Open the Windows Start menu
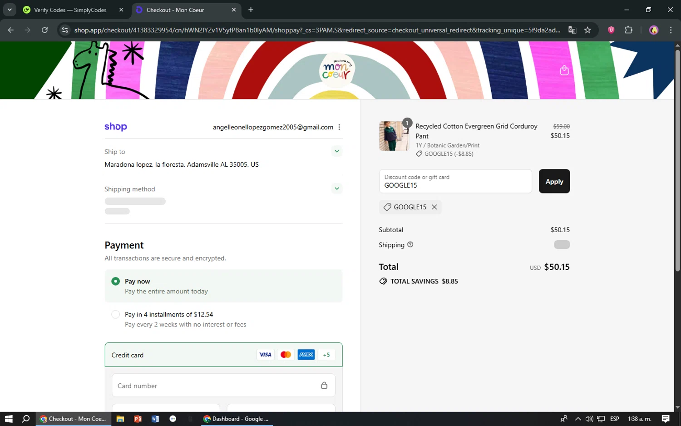Viewport: 681px width, 426px height. (9, 419)
